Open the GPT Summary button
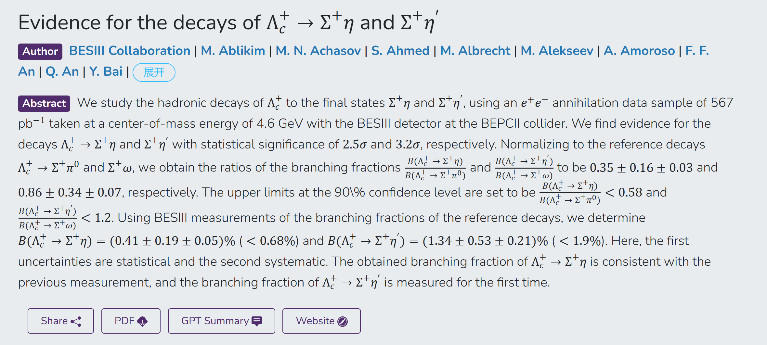The width and height of the screenshot is (767, 345). 221,321
